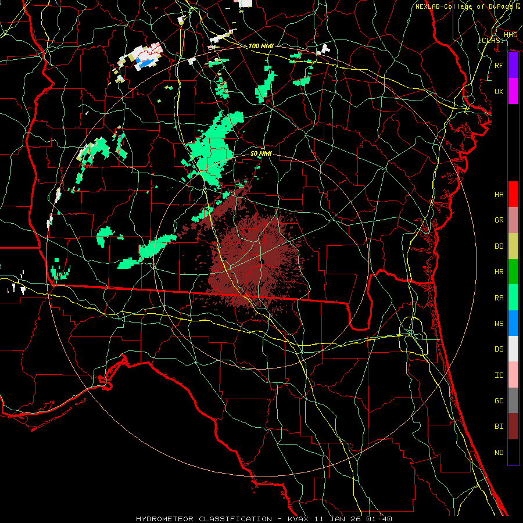Click the 100 NMI range ring label
This screenshot has height=523, width=523.
pos(261,46)
